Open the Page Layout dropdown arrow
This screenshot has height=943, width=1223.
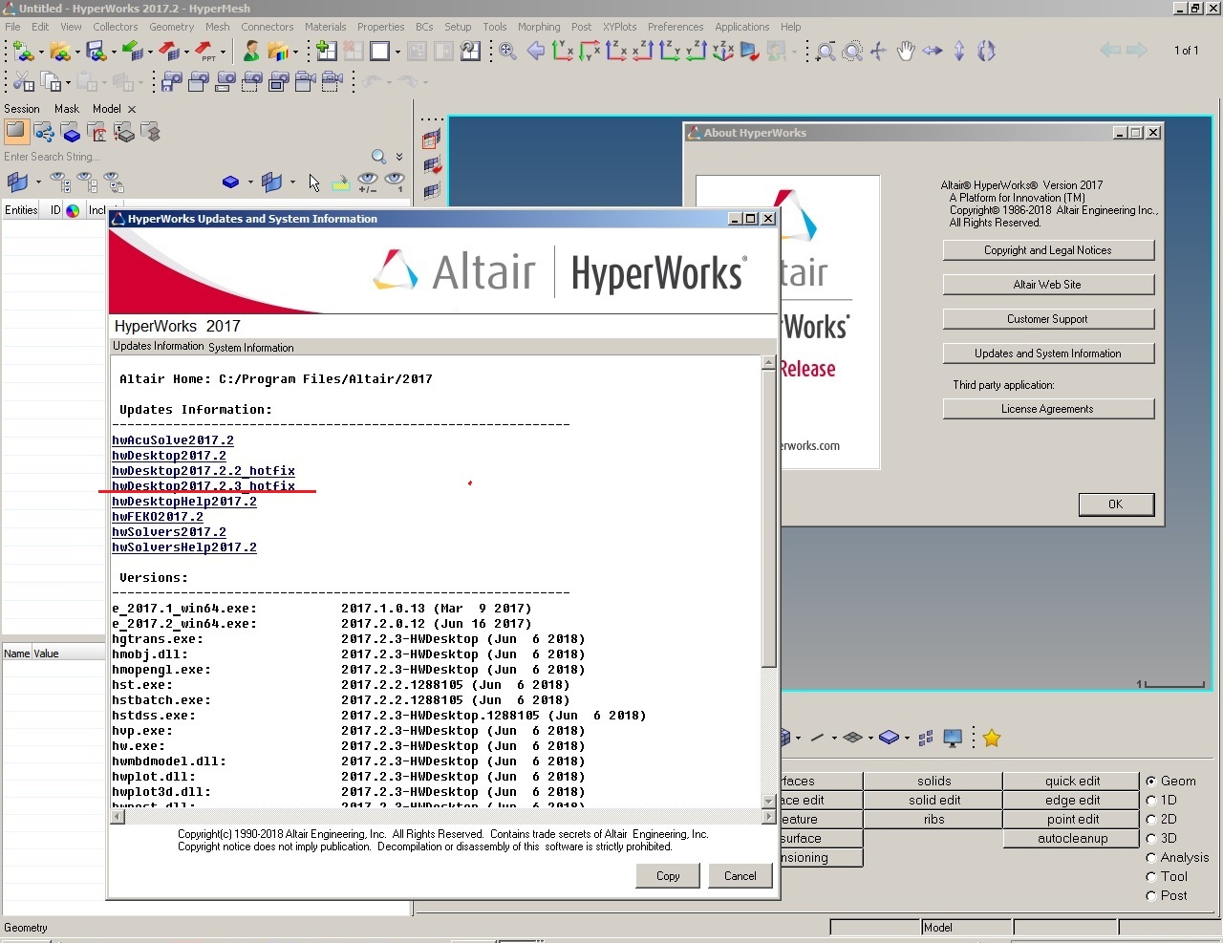(397, 52)
